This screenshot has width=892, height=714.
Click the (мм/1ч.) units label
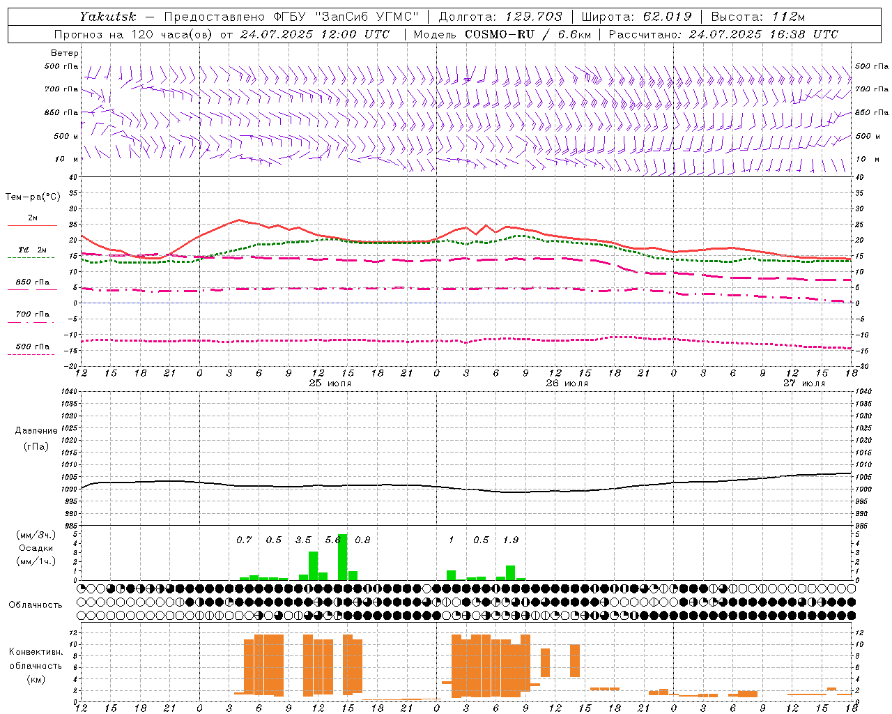(x=36, y=561)
